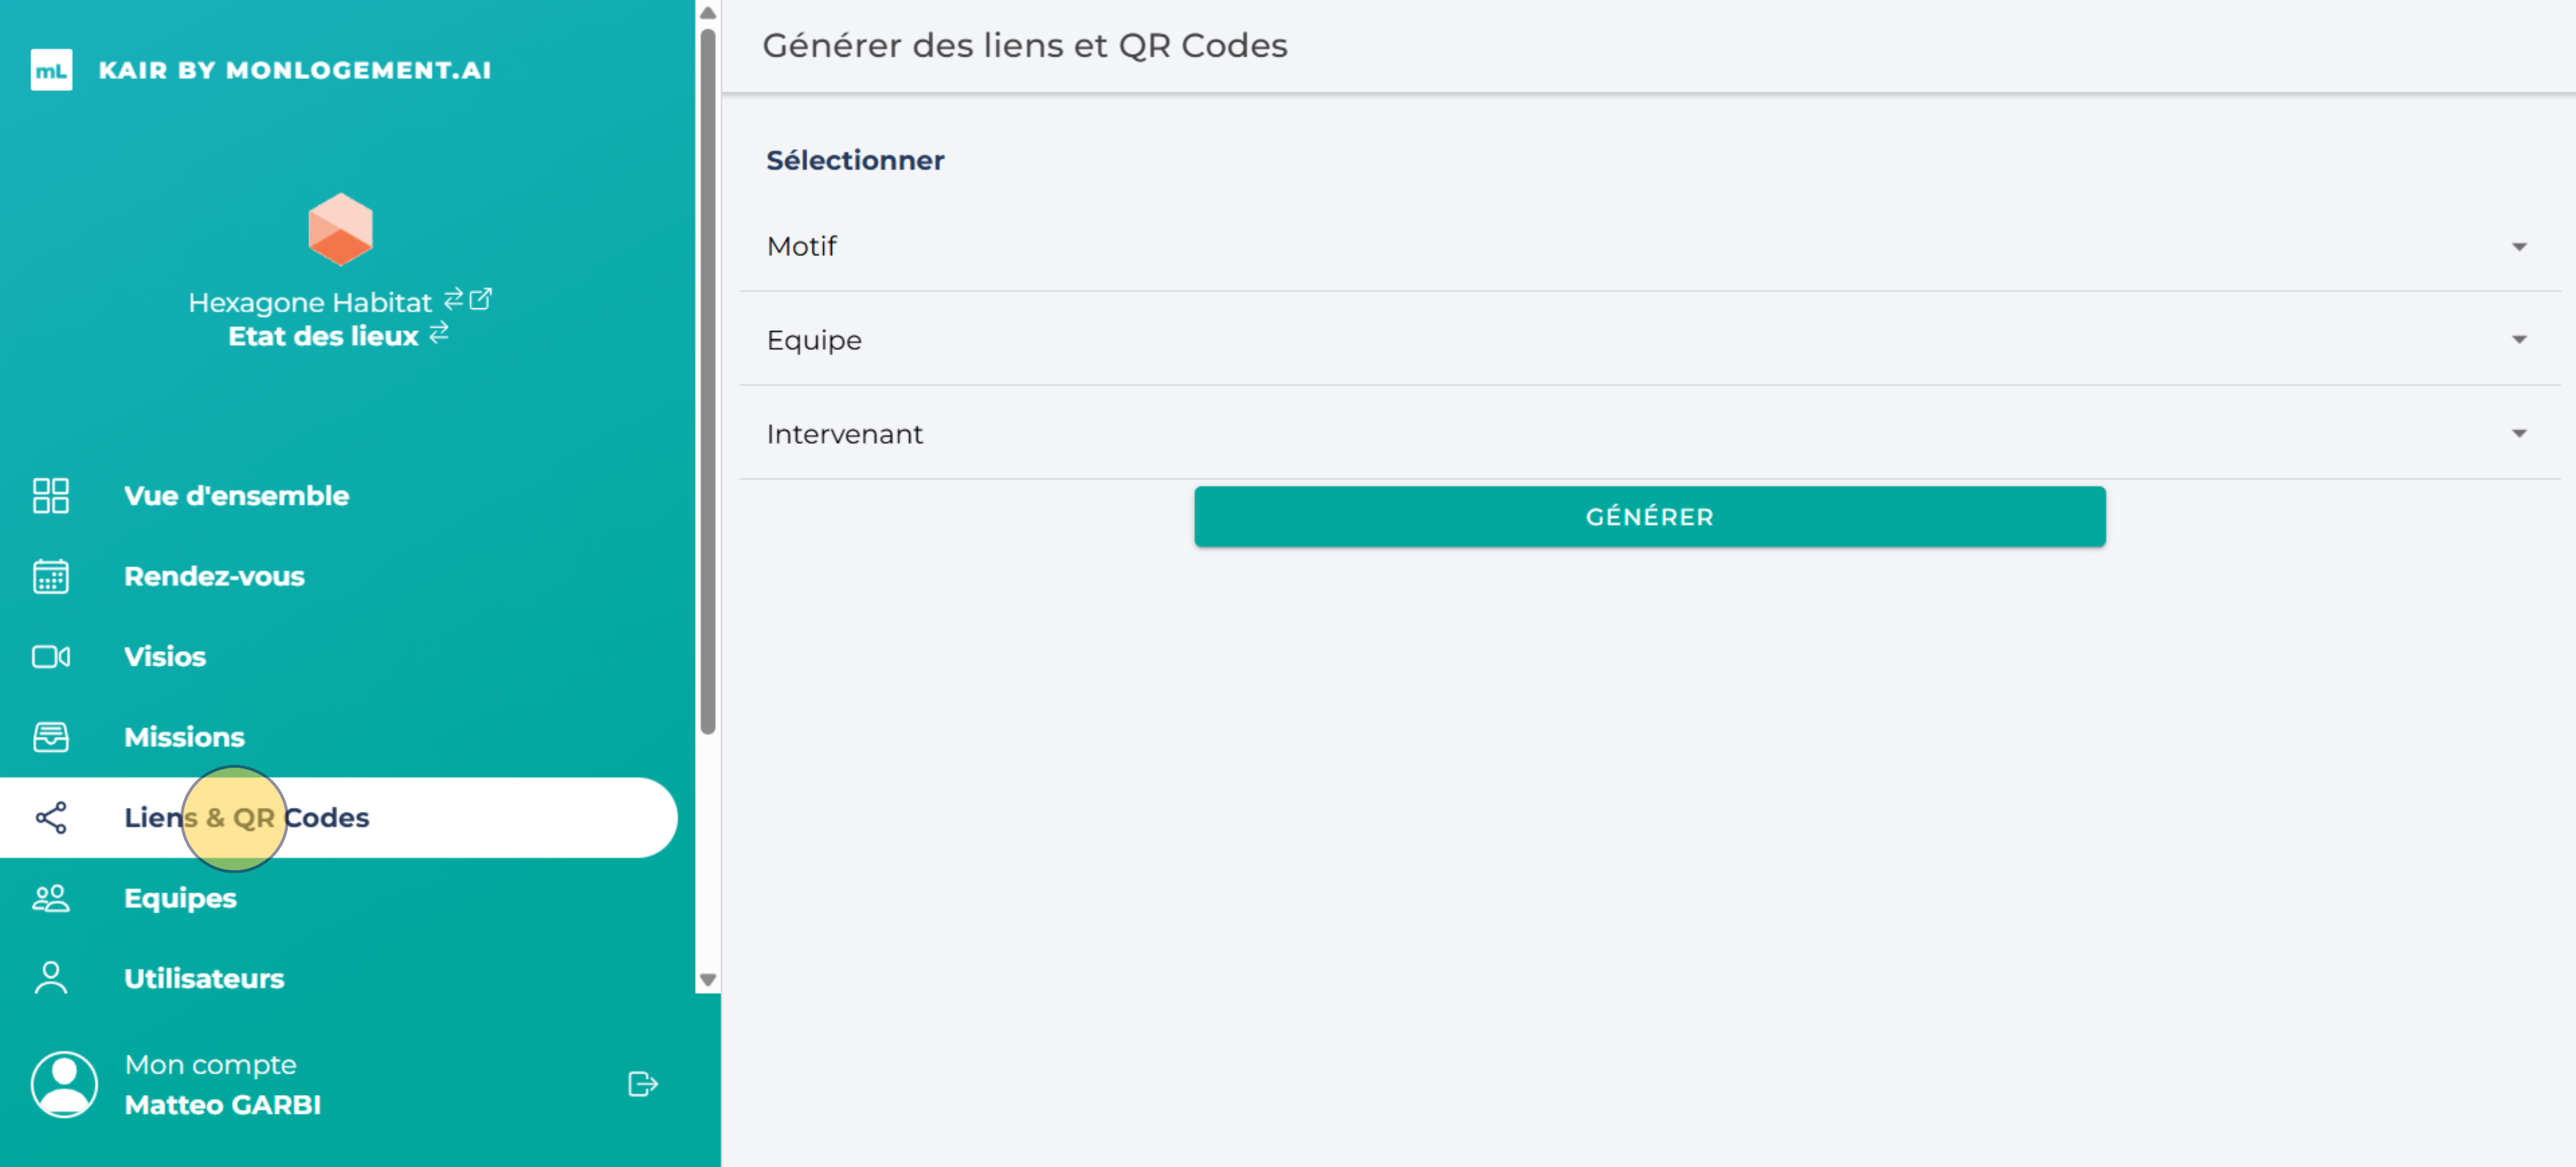This screenshot has width=2576, height=1167.
Task: Click the Rendez-vous calendar icon
Action: 51,576
